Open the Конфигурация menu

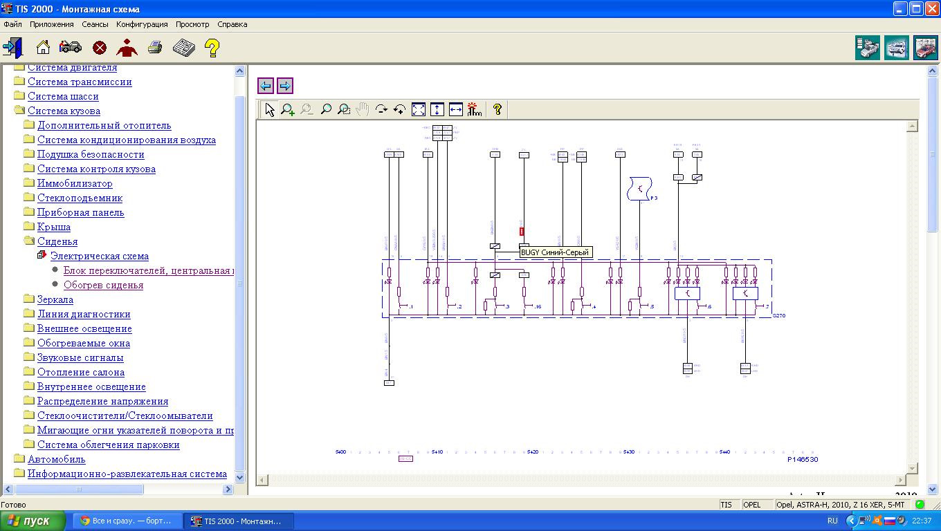point(142,24)
